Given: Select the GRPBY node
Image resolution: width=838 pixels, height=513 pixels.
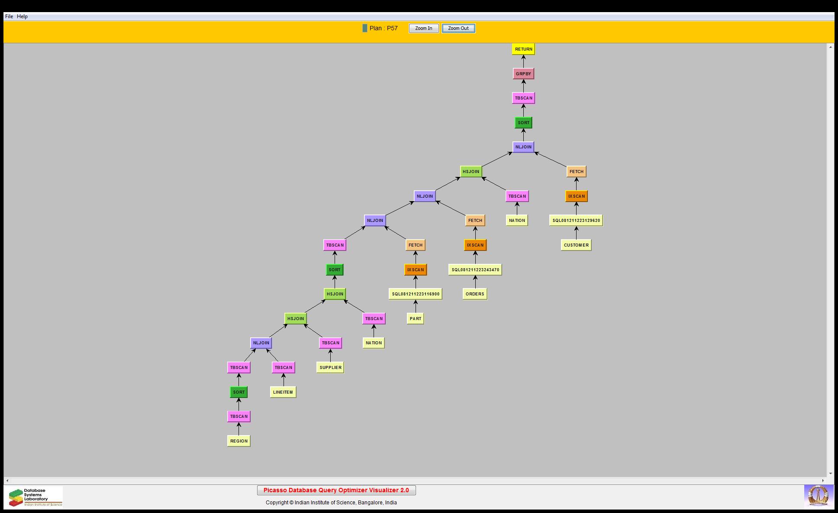Looking at the screenshot, I should pyautogui.click(x=523, y=74).
